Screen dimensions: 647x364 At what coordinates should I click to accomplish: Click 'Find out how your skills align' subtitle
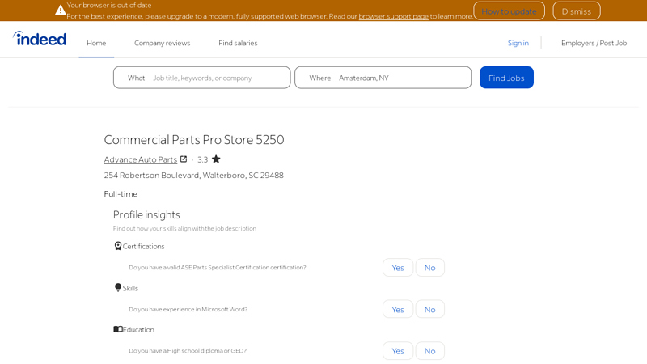pyautogui.click(x=184, y=228)
